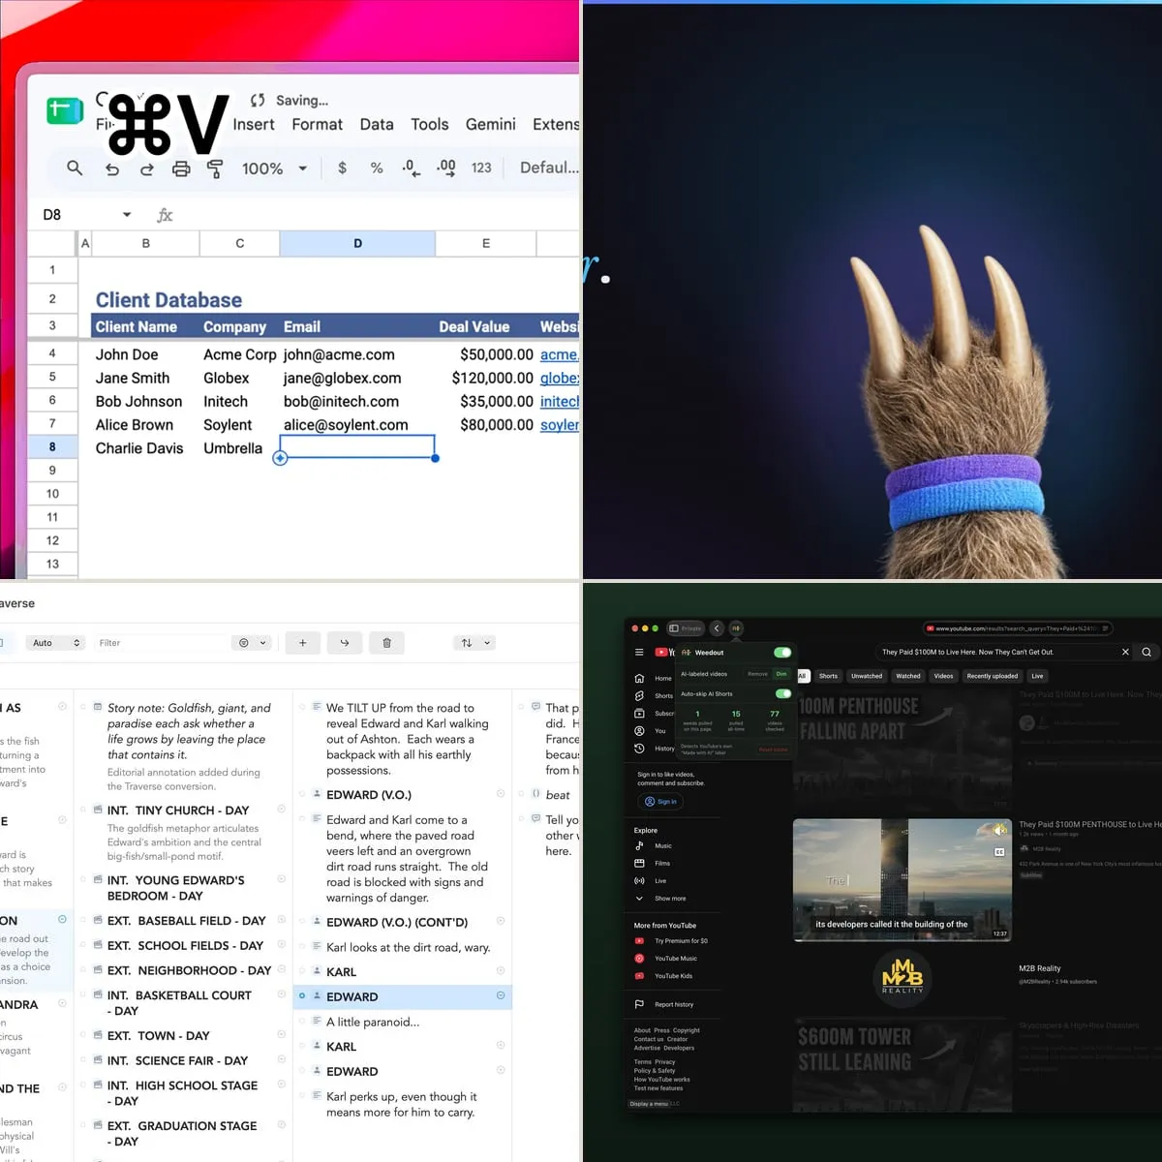Select the highlighted EDWARD character row
Screen dimensions: 1162x1162
pyautogui.click(x=402, y=996)
